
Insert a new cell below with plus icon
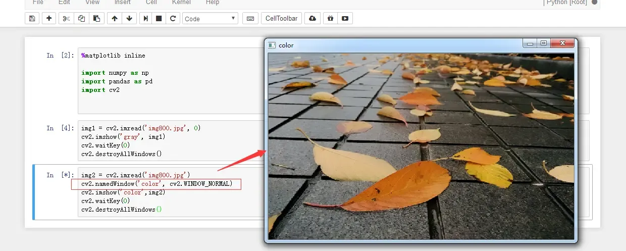click(x=49, y=19)
